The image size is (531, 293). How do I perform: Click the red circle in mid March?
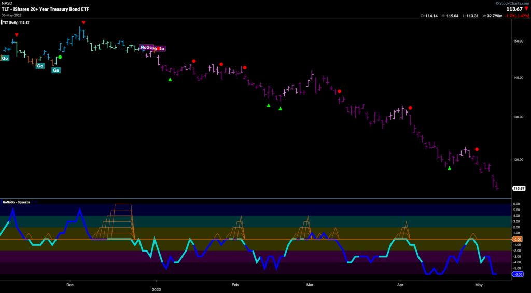339,91
